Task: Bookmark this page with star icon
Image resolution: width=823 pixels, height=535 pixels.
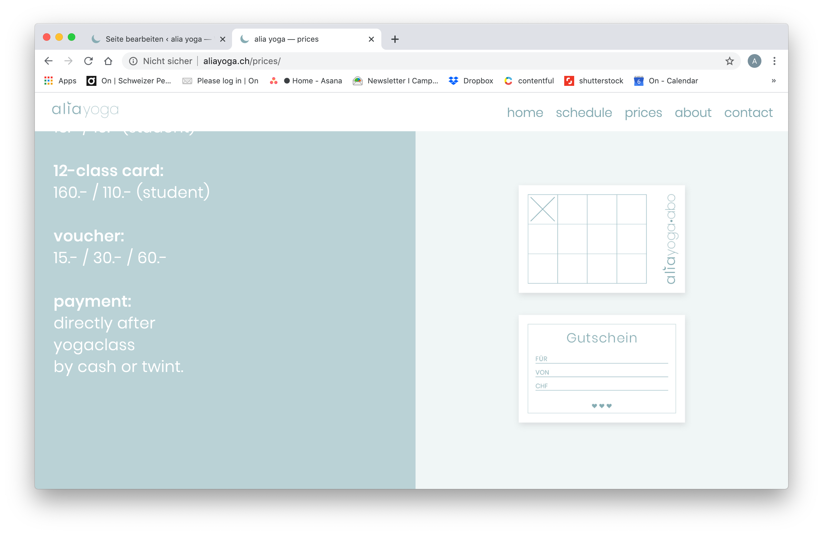Action: pyautogui.click(x=729, y=61)
